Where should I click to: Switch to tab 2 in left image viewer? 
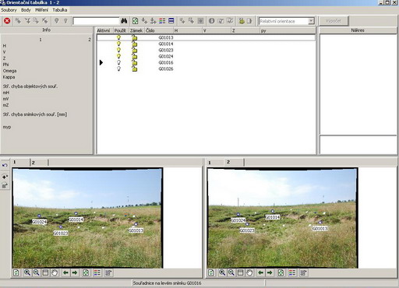pos(39,163)
